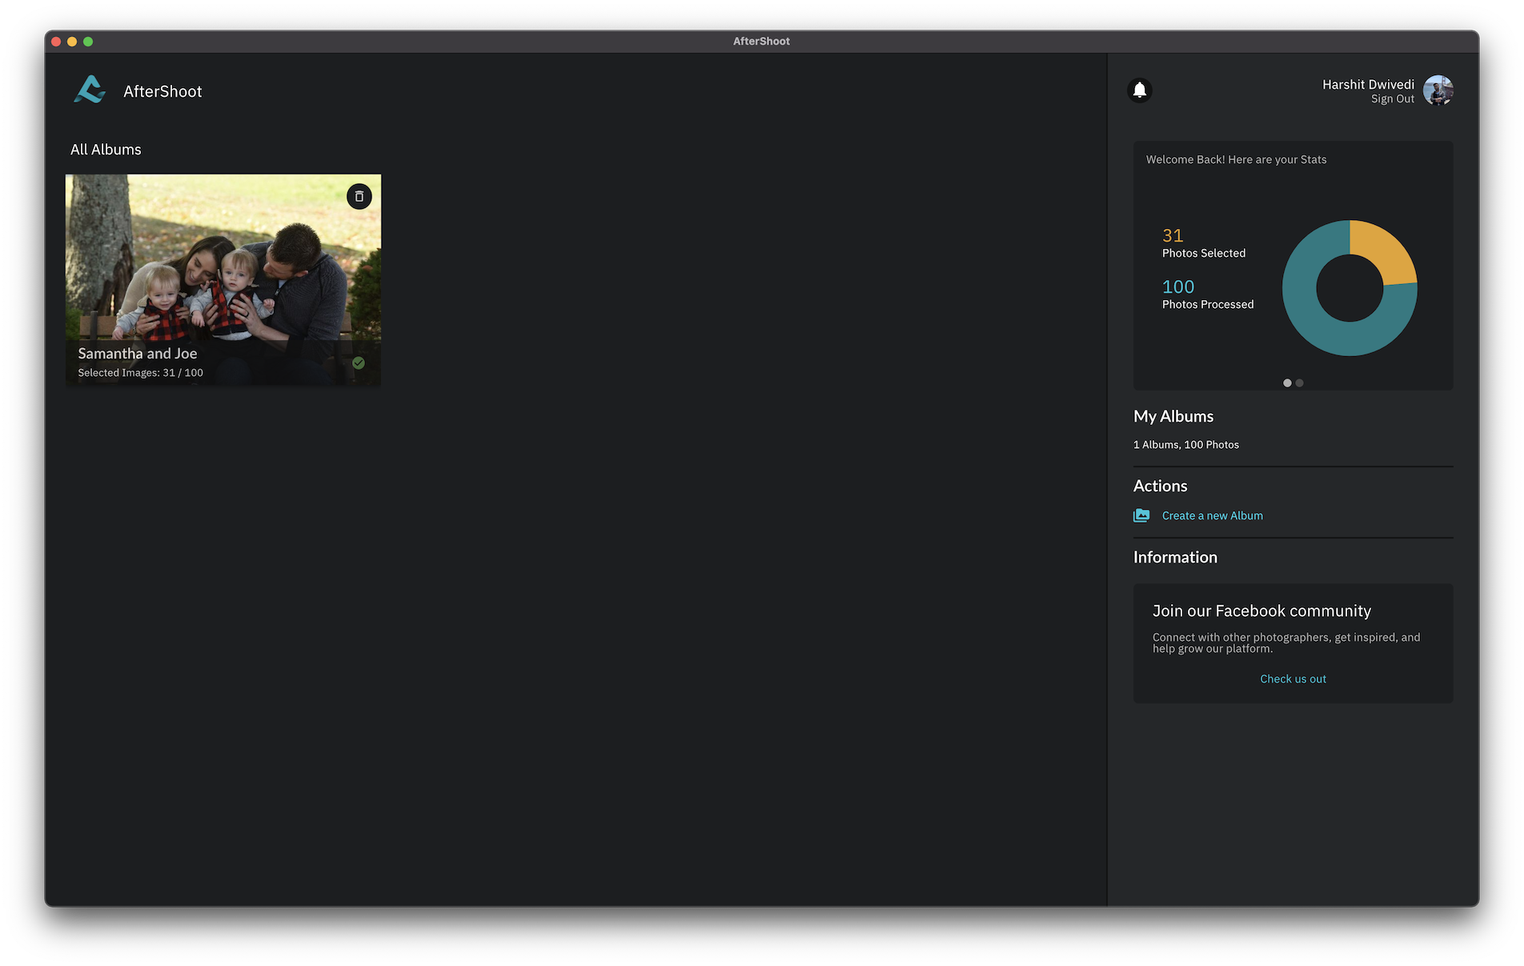Select the first stats carousel dot
The width and height of the screenshot is (1524, 966).
[x=1287, y=383]
